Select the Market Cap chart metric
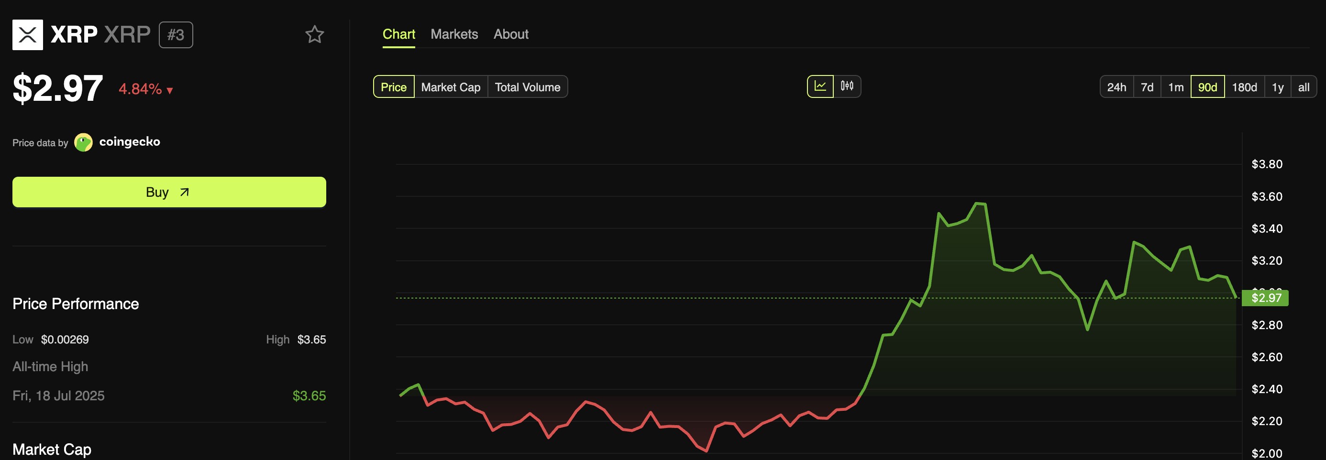The image size is (1326, 460). (x=451, y=87)
